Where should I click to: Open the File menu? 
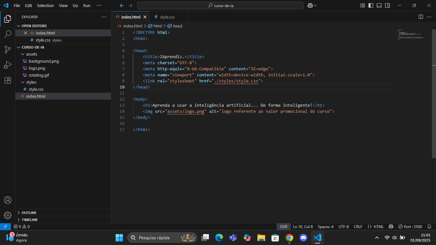click(17, 5)
